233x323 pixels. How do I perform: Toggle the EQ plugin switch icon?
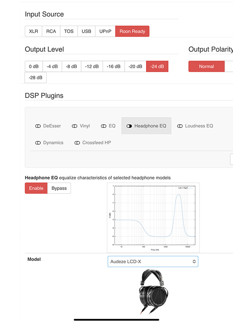pos(104,126)
